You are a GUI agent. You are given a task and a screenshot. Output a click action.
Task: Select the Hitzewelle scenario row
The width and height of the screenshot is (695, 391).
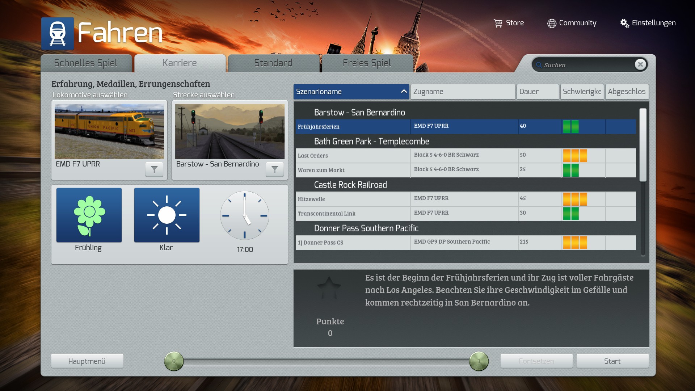(353, 199)
